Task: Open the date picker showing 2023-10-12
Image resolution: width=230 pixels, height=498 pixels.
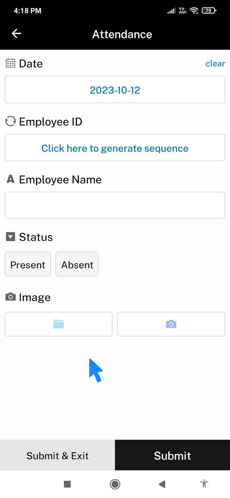Action: pyautogui.click(x=115, y=90)
